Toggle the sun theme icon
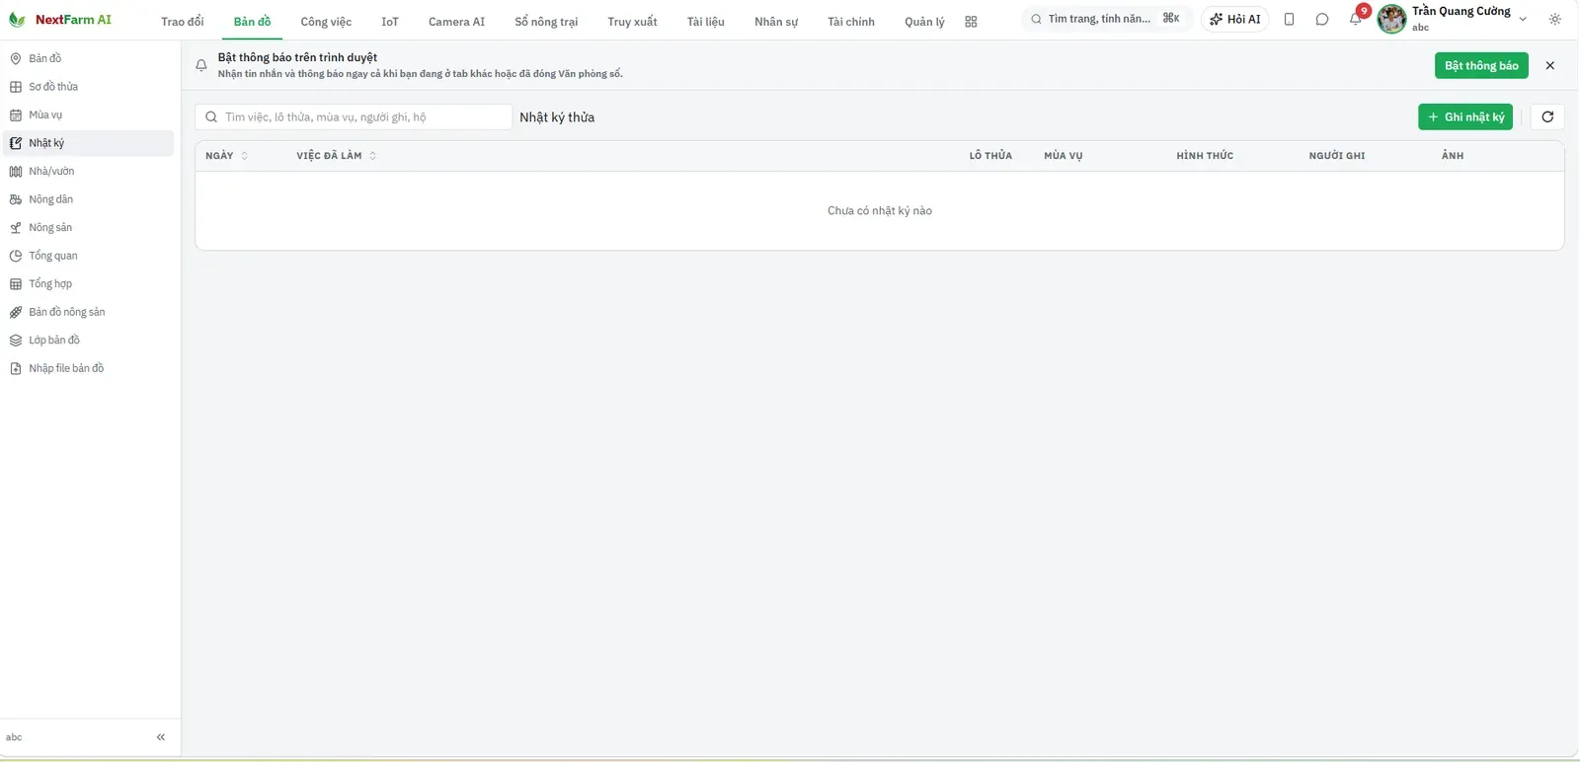The width and height of the screenshot is (1580, 762). [1555, 19]
